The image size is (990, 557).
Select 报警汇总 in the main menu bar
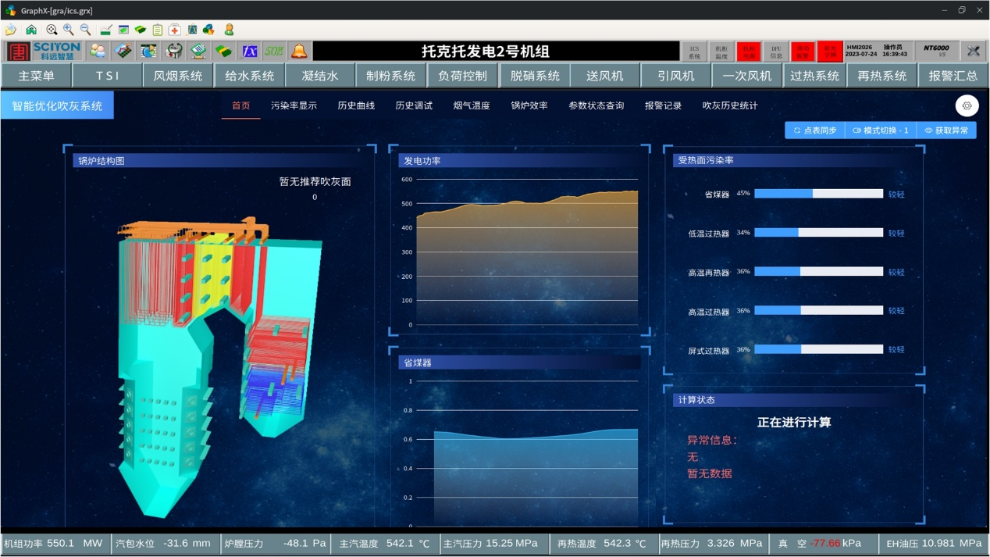(953, 76)
